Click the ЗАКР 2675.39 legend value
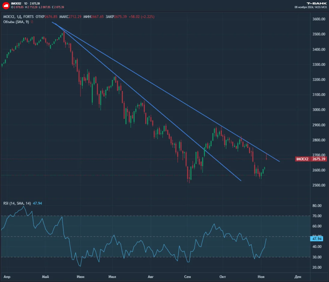 pos(116,17)
